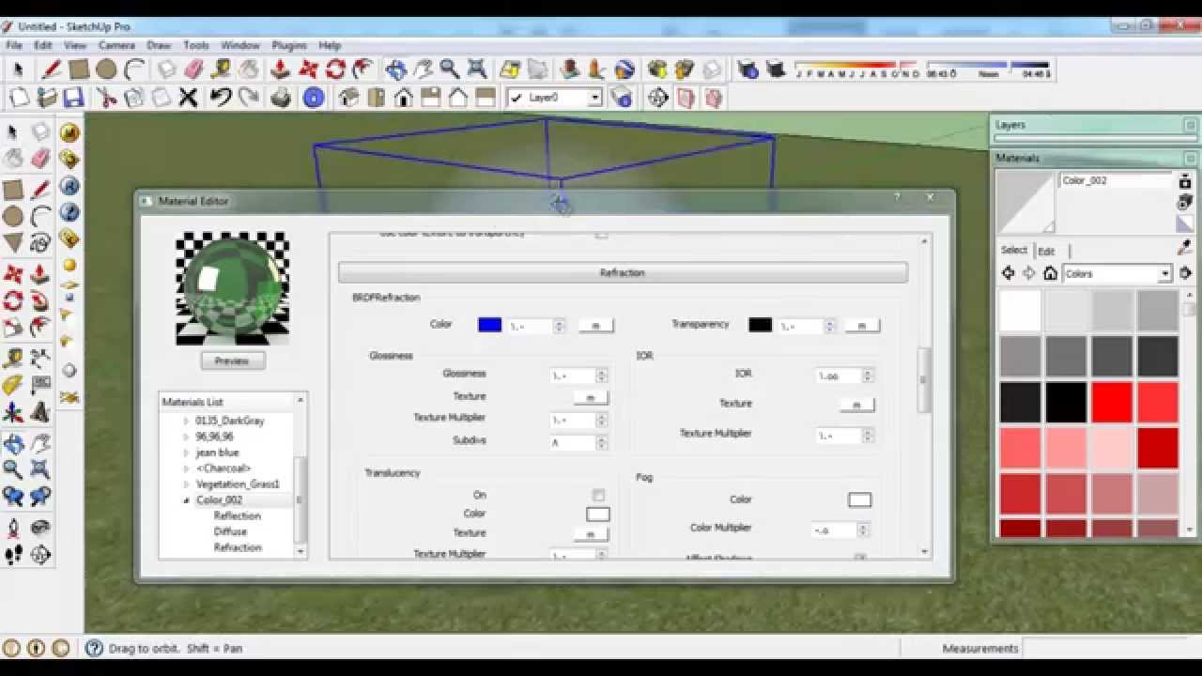Select the Line pencil tool in top toolbar
This screenshot has height=676, width=1202.
point(52,69)
